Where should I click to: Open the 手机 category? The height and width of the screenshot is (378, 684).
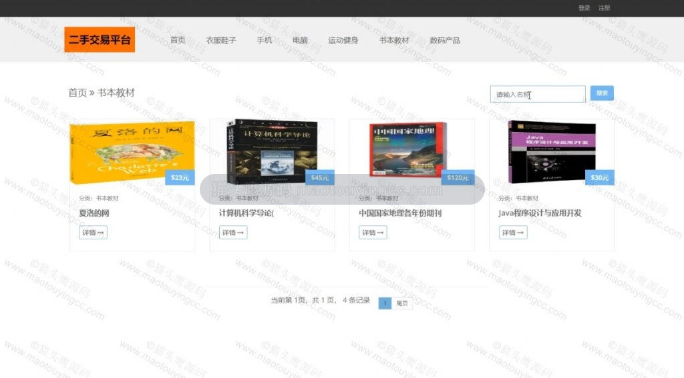click(x=264, y=40)
